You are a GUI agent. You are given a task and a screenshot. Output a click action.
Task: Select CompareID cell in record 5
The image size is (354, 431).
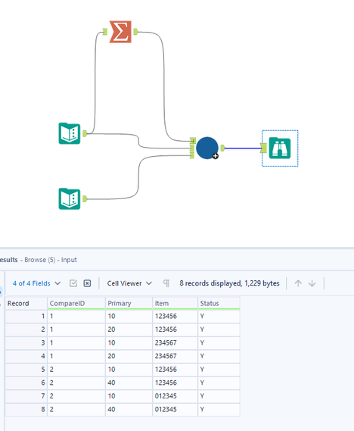point(76,369)
